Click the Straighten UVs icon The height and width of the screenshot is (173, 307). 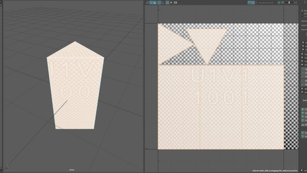303,81
